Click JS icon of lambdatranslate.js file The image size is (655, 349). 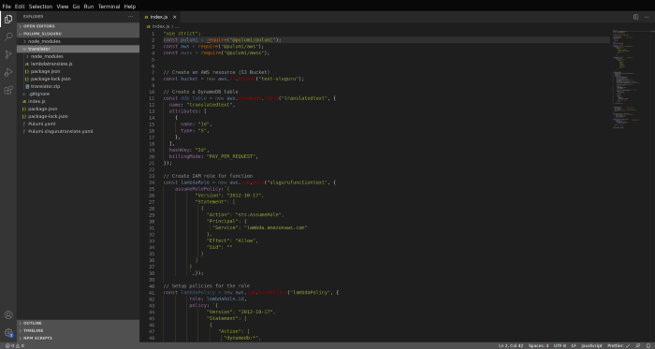pos(27,64)
